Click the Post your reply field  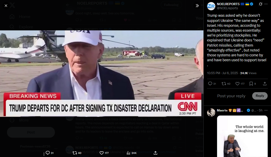[x=231, y=96]
